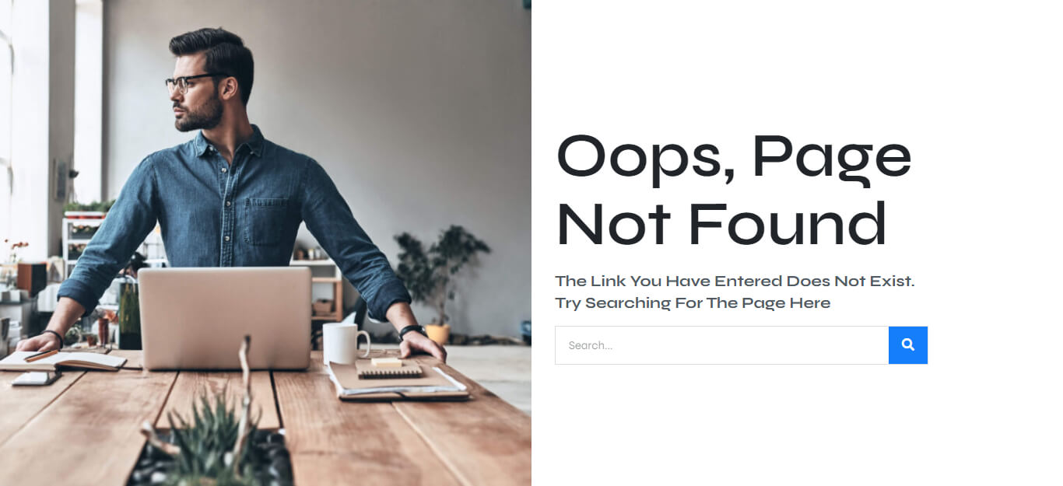Click the black wristwatch on the man's wrist
Image resolution: width=1063 pixels, height=486 pixels.
pyautogui.click(x=412, y=331)
